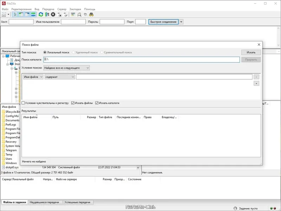281x211 pixels.
Task: Click the Recovery folder icon
Action: 3,141
